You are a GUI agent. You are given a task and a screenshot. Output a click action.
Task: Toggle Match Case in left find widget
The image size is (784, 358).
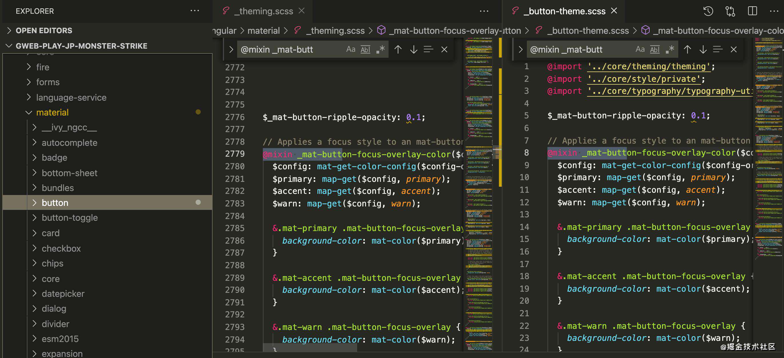click(351, 49)
